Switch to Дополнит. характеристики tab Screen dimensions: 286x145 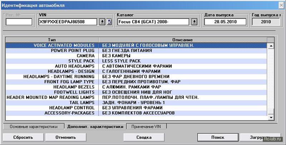click(x=95, y=127)
